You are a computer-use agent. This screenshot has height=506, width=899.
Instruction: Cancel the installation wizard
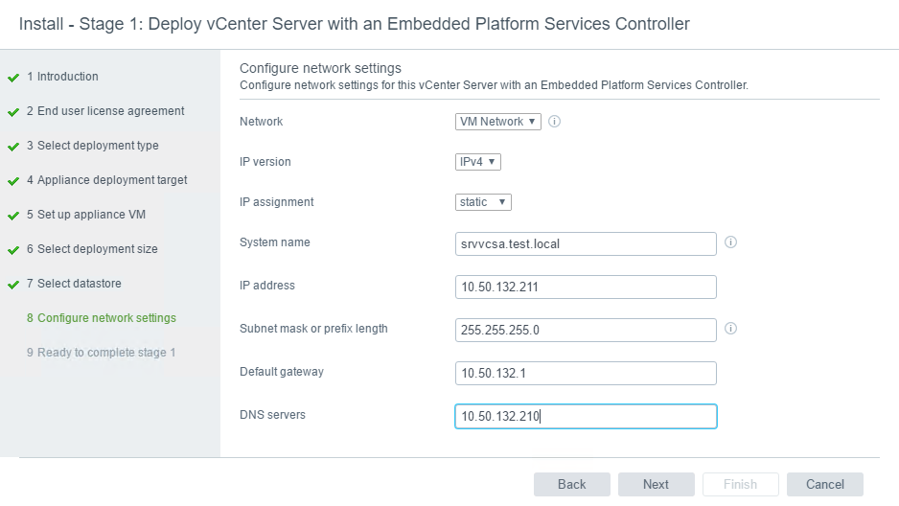[x=824, y=484]
